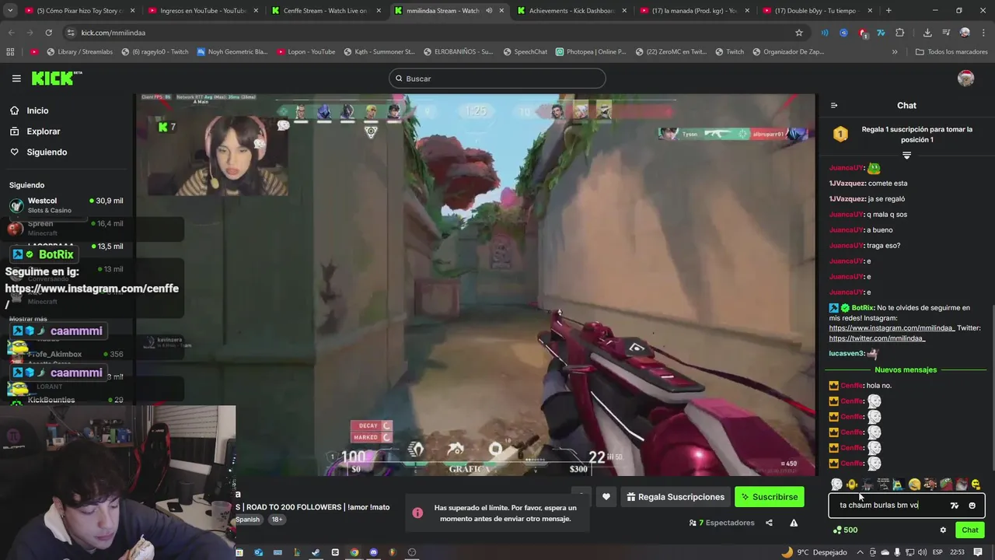Open the share stream icon
The height and width of the screenshot is (560, 995).
click(x=769, y=523)
